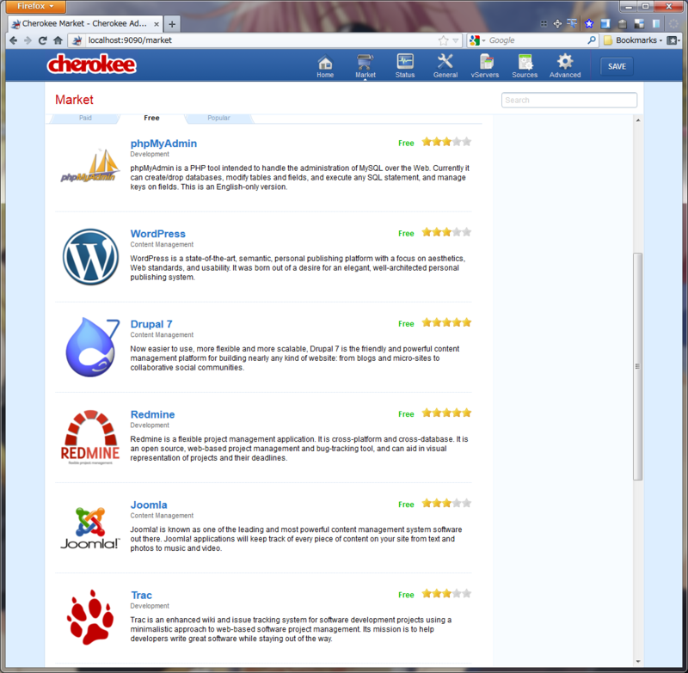The height and width of the screenshot is (673, 688).
Task: Open the Trac title link
Action: 141,595
